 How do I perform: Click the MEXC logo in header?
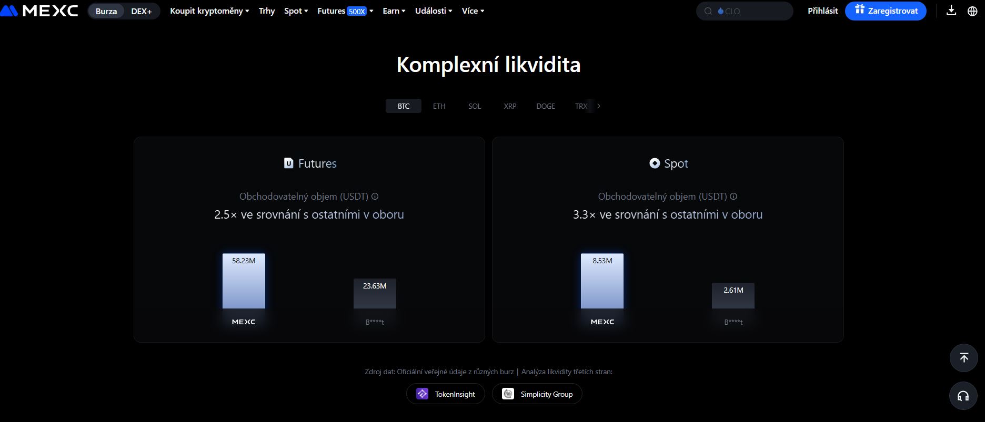pos(39,11)
